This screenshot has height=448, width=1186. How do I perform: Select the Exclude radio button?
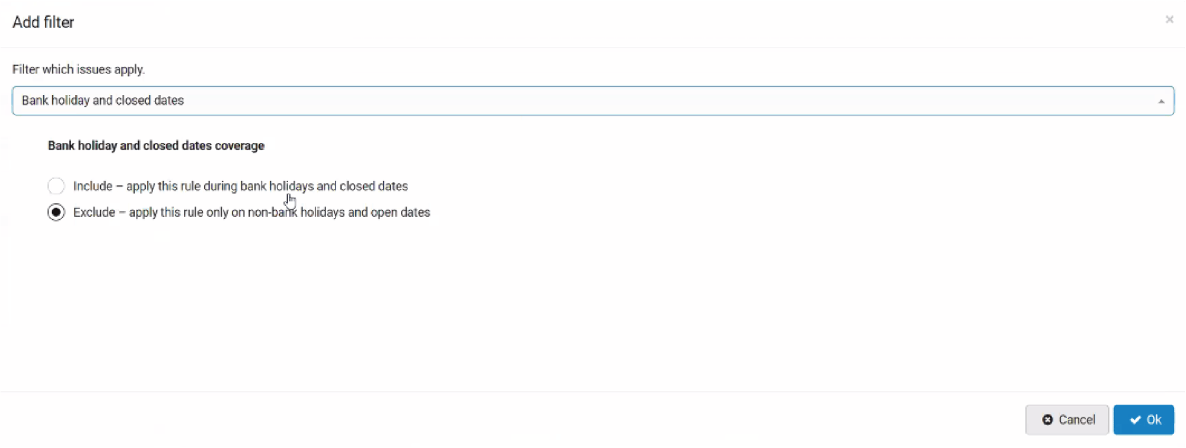point(56,212)
